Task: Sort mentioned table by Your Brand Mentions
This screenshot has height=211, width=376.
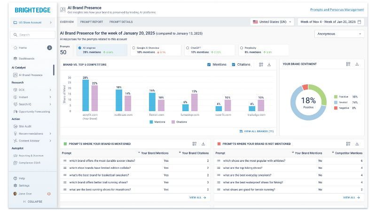Action: (153, 153)
